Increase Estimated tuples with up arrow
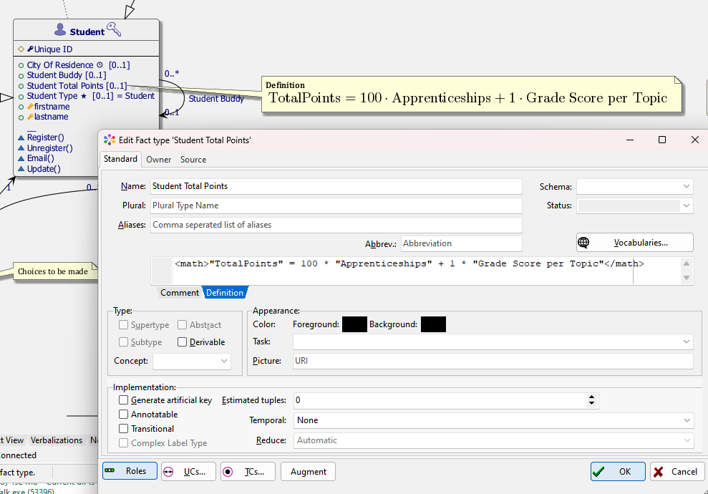 click(x=591, y=397)
